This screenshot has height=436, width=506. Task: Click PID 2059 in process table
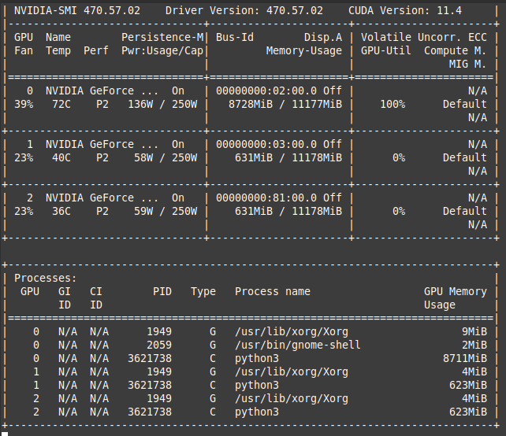tap(159, 345)
